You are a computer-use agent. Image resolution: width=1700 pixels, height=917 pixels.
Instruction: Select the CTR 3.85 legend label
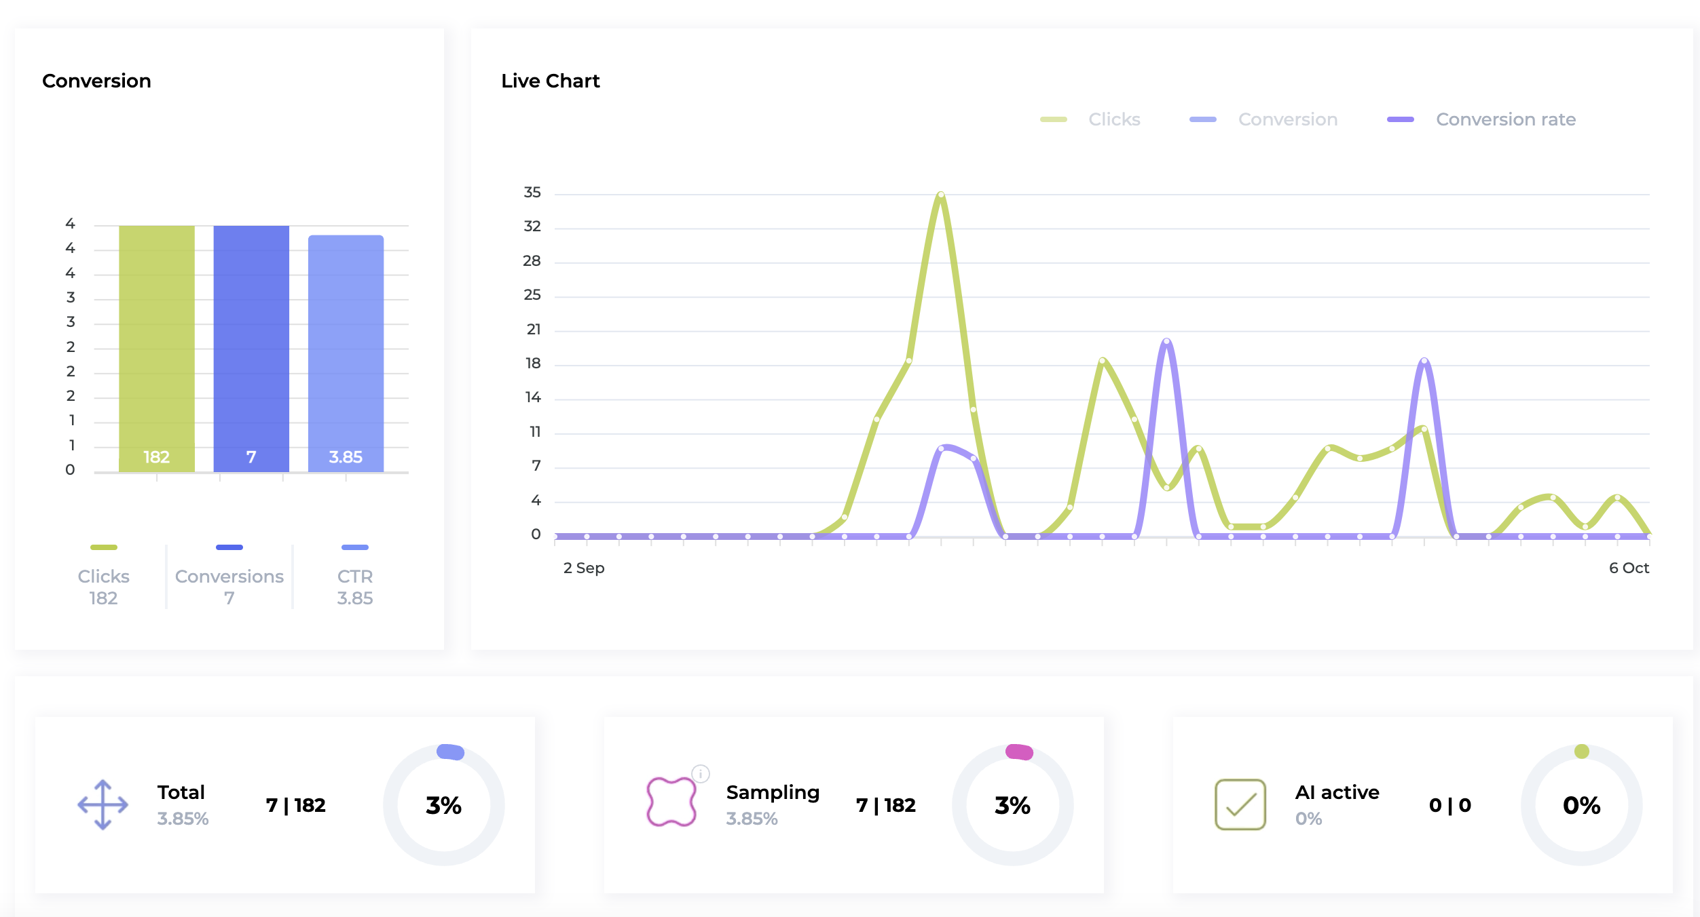(355, 586)
